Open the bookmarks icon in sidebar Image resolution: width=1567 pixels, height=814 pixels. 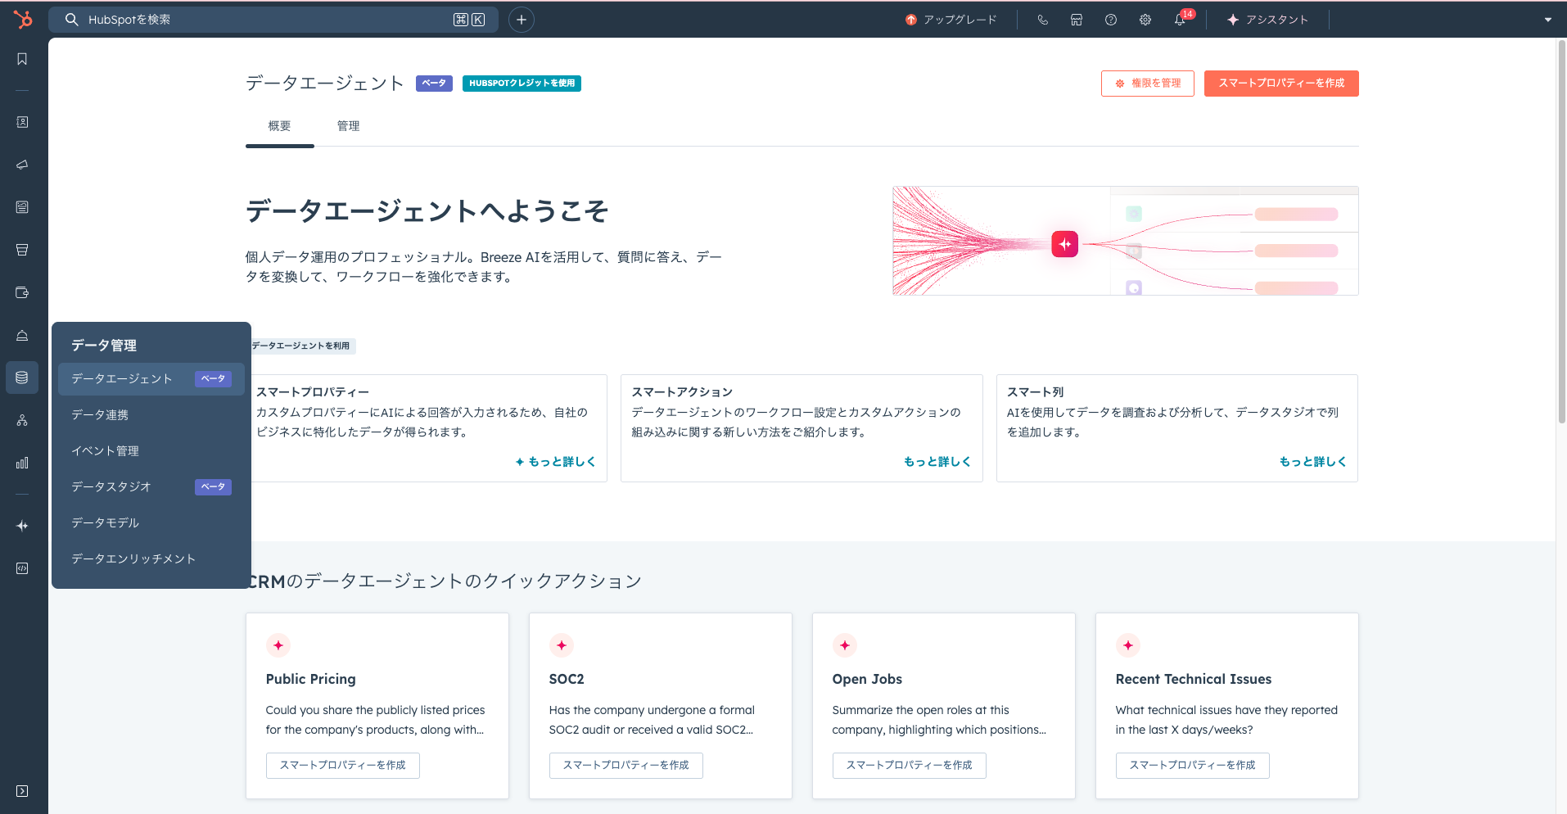pyautogui.click(x=22, y=59)
